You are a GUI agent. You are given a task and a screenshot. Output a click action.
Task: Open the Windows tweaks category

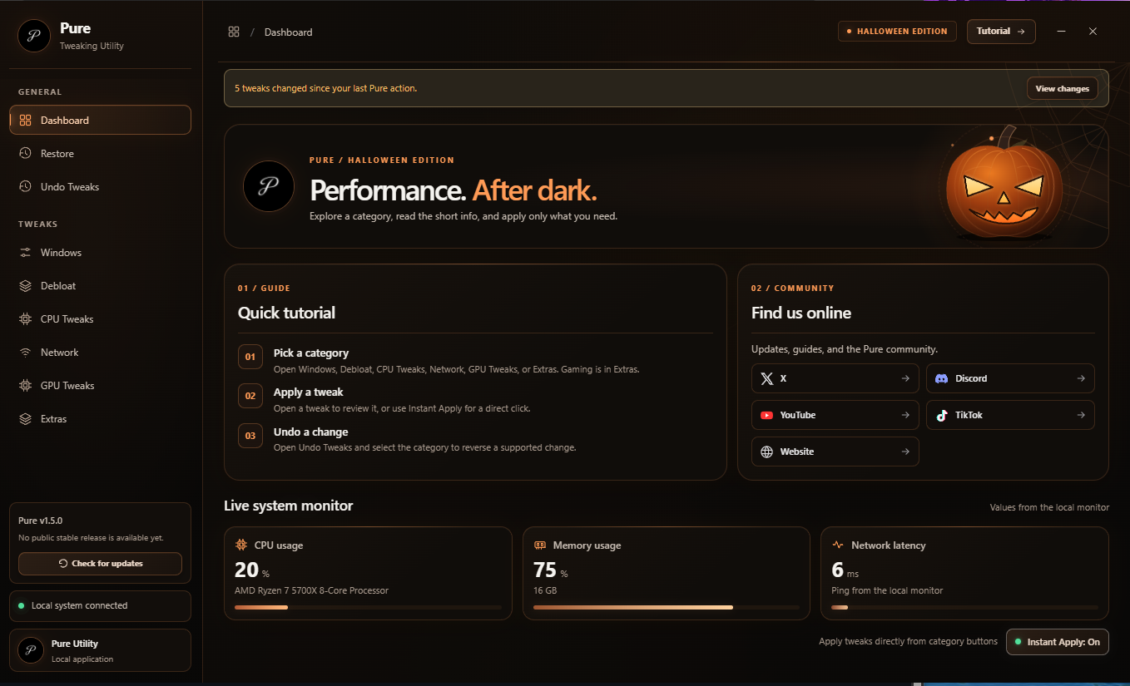[x=100, y=253]
